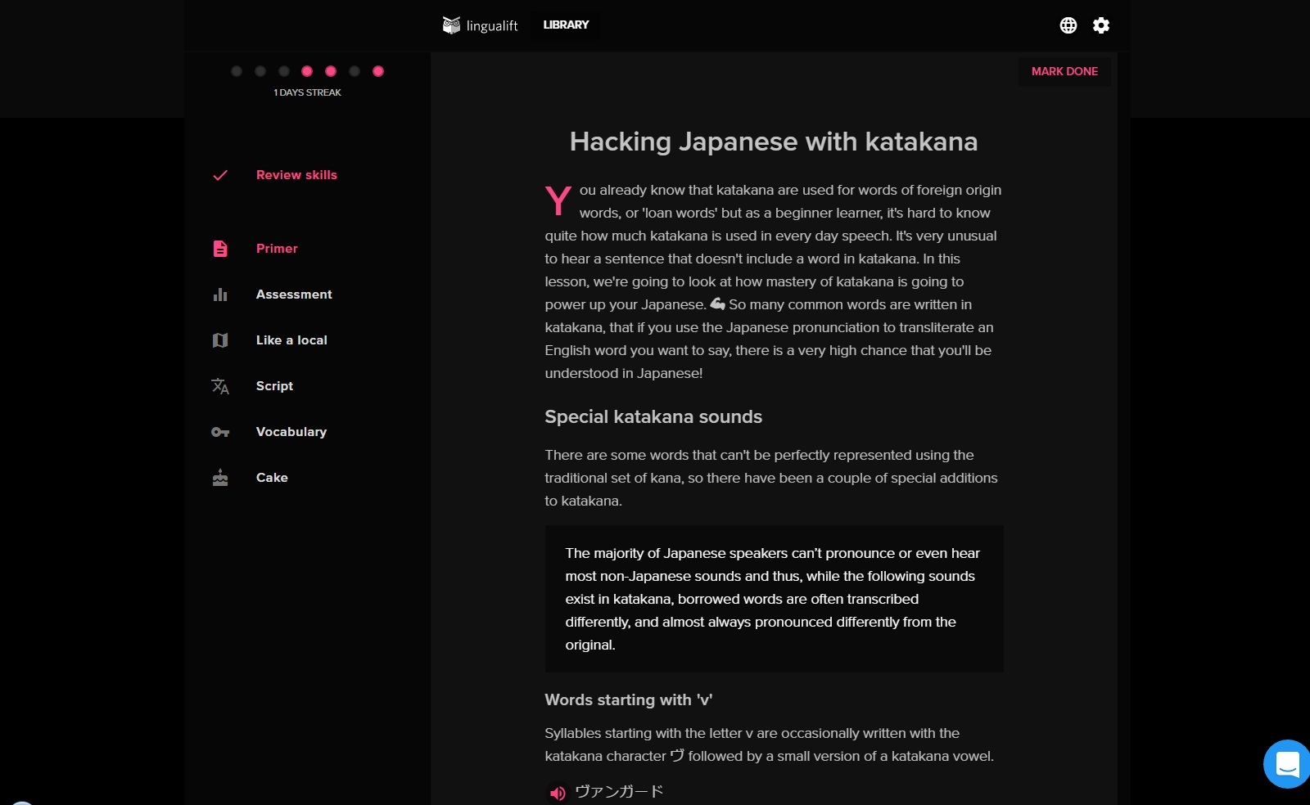
Task: Open the settings gear icon
Action: 1101,25
